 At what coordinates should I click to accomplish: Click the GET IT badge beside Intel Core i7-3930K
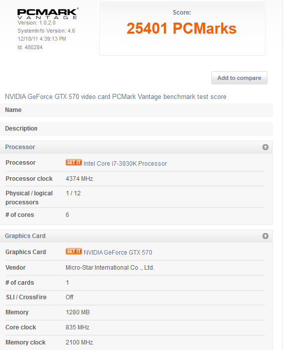[74, 163]
